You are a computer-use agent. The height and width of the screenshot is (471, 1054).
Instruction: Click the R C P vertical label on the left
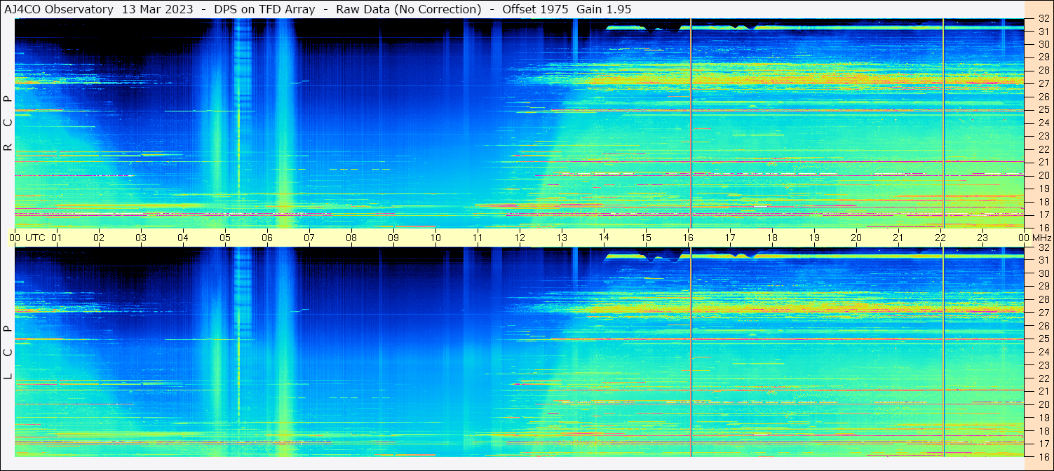click(8, 123)
